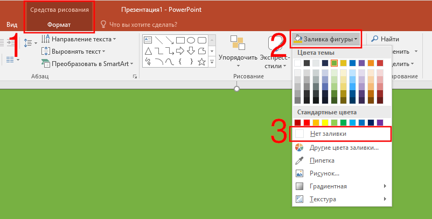Screen dimensions: 432x219
Task: Insert the Down Arrow block shape
Action: (x=191, y=51)
